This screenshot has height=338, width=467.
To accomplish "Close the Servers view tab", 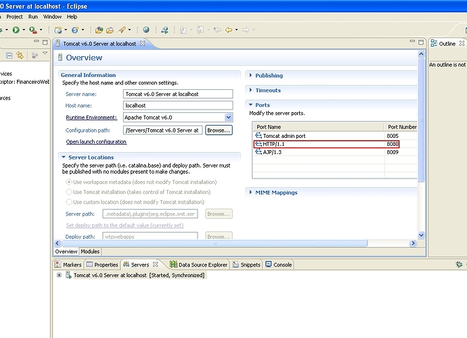I will [155, 264].
